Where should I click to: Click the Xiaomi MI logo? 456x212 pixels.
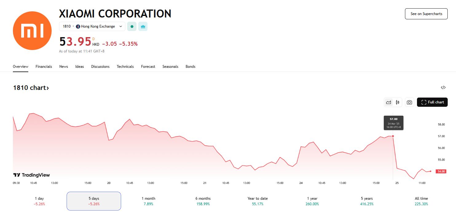point(33,30)
